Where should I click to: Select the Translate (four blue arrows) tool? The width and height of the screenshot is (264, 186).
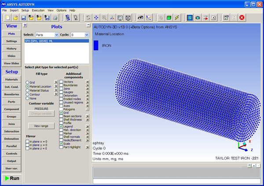96,18
